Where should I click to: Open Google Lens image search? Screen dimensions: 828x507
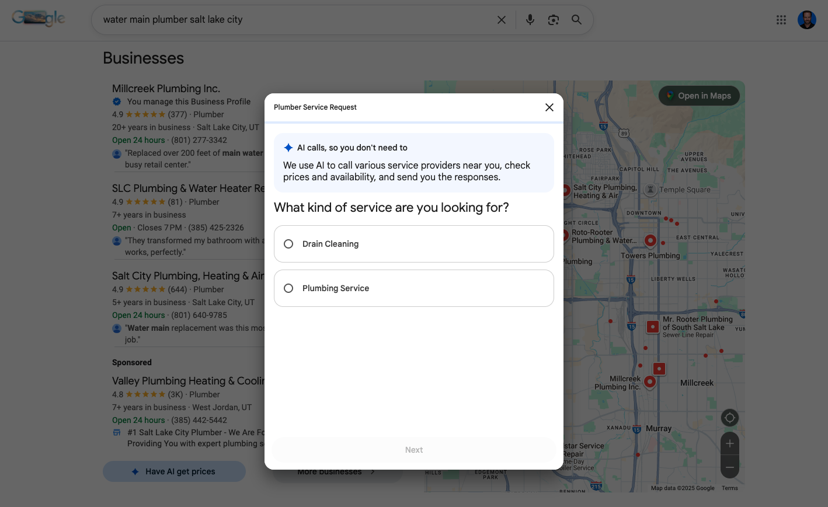[x=553, y=19]
